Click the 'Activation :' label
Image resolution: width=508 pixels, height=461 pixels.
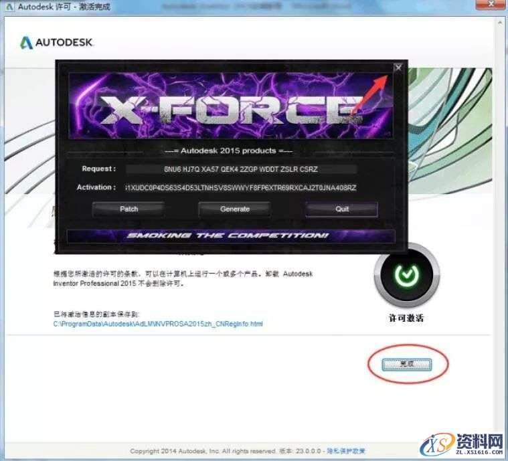(x=96, y=187)
